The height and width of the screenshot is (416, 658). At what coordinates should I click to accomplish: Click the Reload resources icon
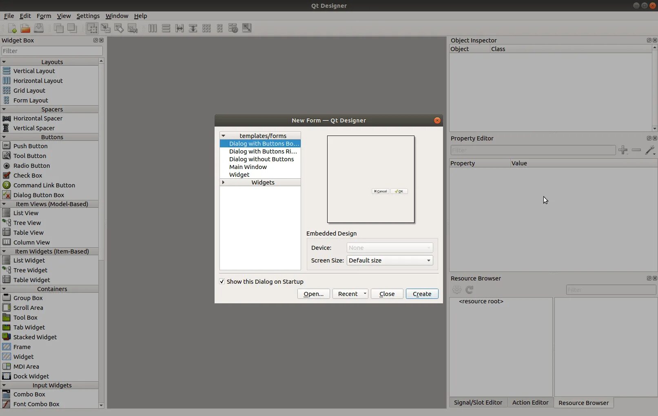[470, 289]
